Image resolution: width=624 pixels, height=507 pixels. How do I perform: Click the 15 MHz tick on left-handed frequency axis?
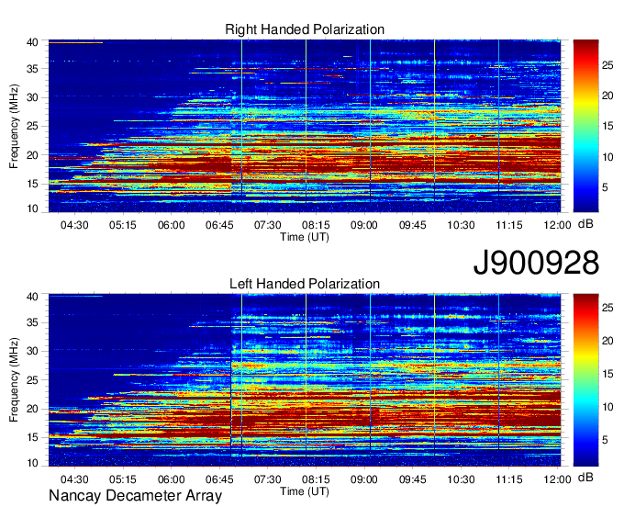pyautogui.click(x=32, y=438)
